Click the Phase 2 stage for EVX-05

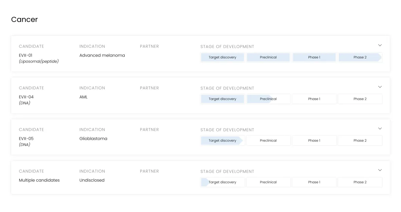[360, 140]
